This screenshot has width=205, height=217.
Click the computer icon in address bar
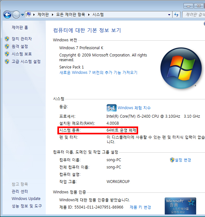(28, 15)
